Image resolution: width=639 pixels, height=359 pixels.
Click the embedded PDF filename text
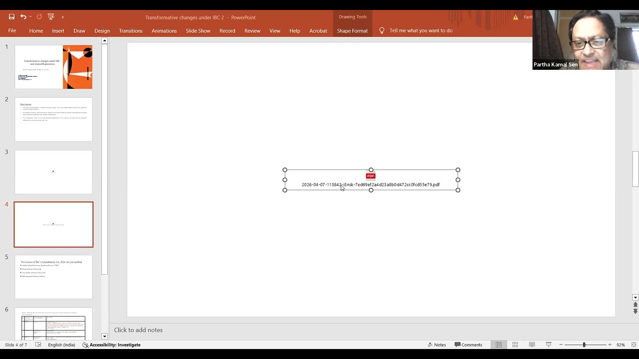[x=370, y=184]
